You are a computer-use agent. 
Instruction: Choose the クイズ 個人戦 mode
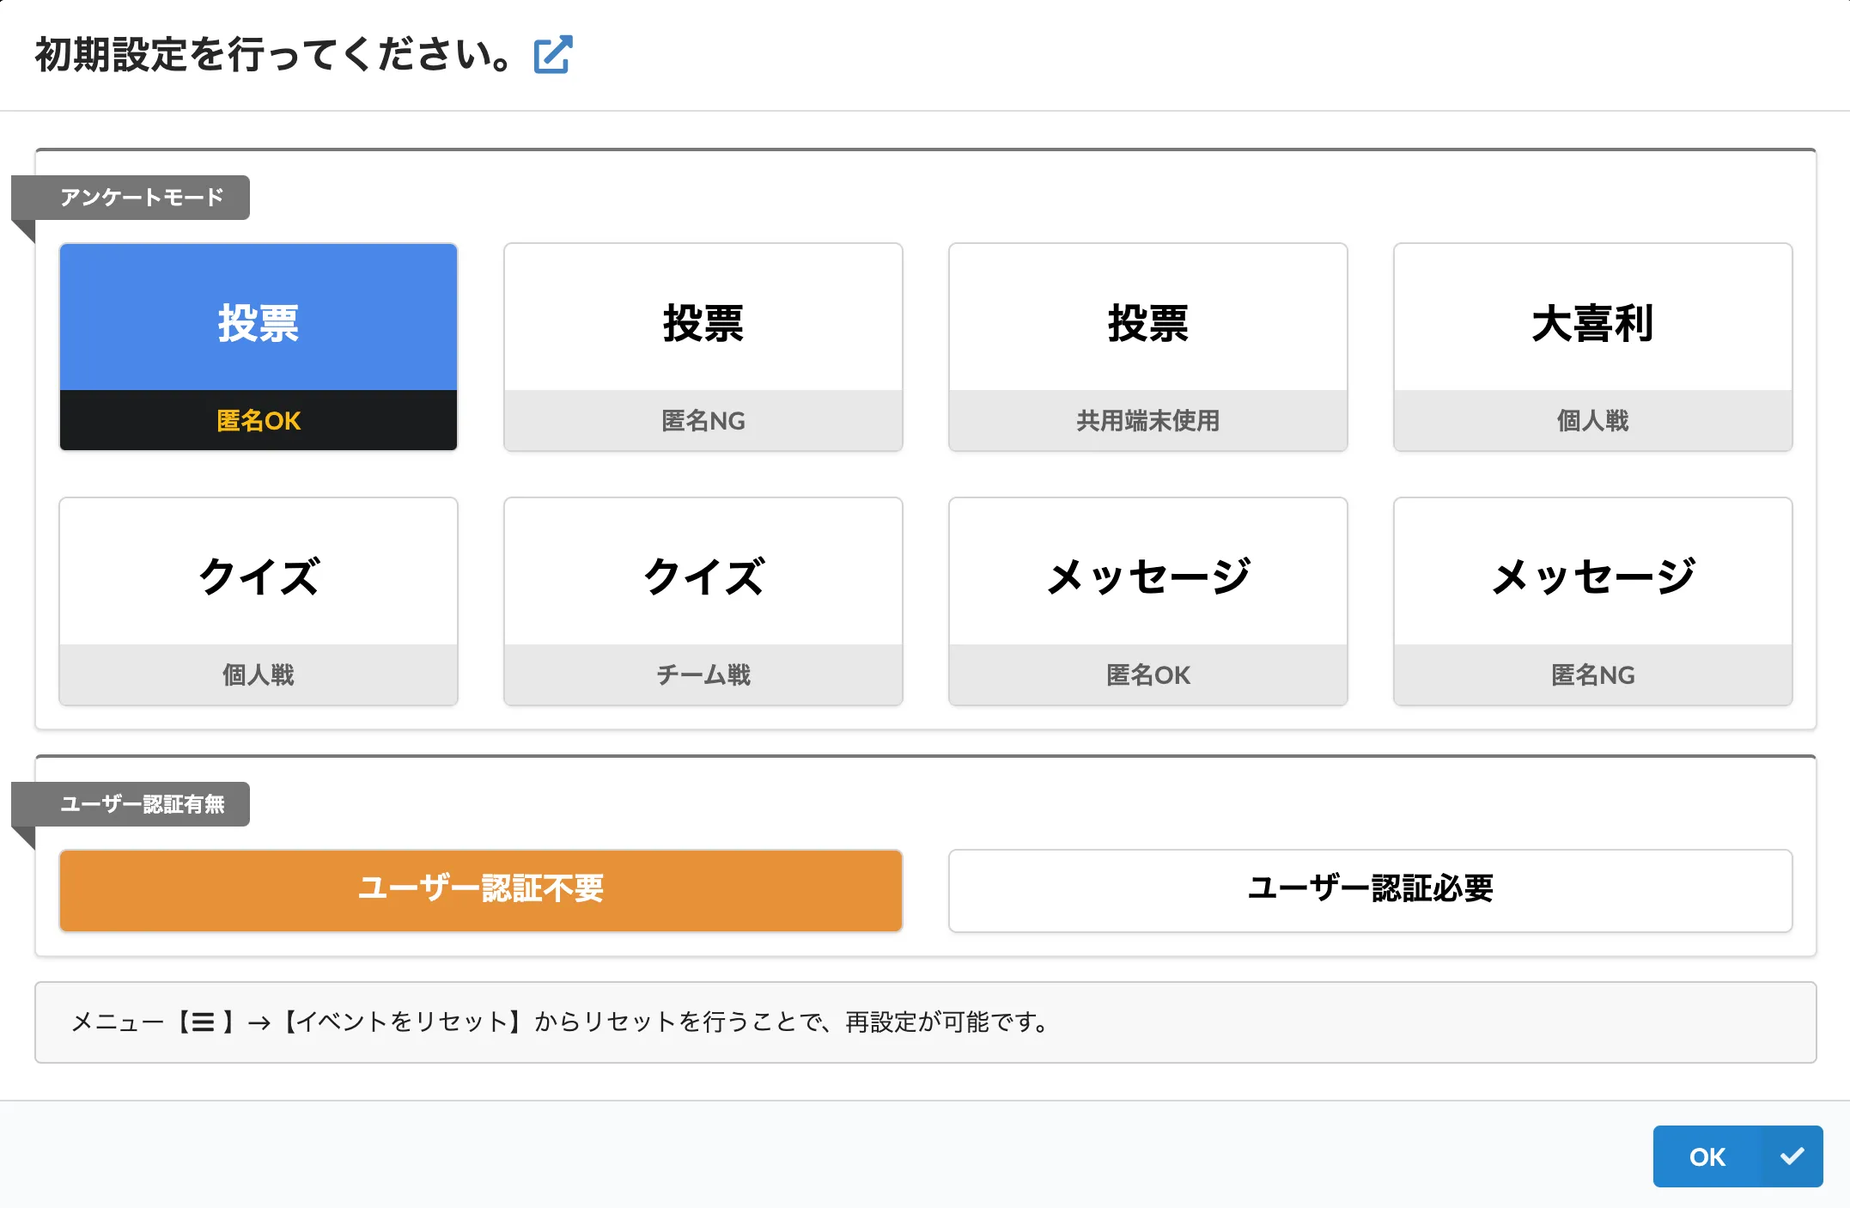pos(259,601)
